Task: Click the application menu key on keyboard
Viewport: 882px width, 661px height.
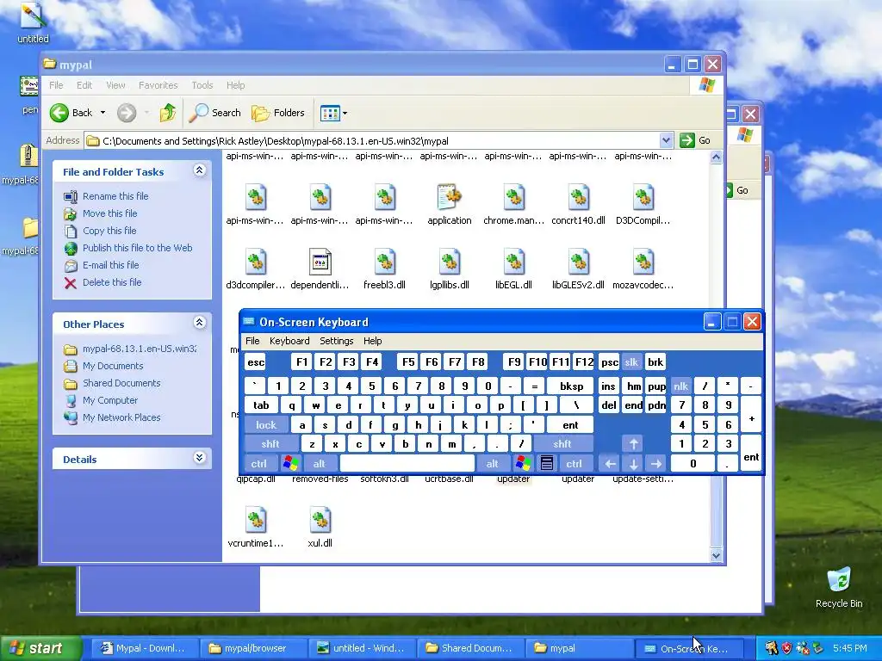Action: click(546, 464)
